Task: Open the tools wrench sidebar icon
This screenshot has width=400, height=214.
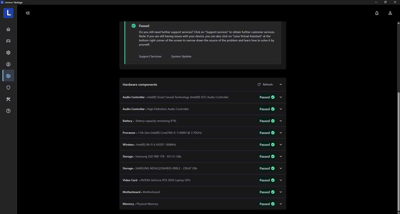Action: pyautogui.click(x=8, y=99)
